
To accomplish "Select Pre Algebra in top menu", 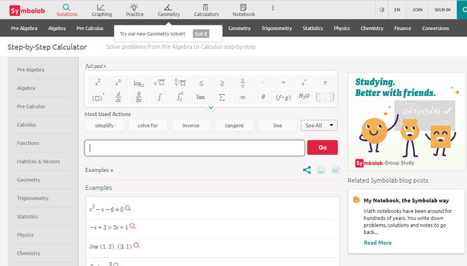I will click(x=24, y=28).
